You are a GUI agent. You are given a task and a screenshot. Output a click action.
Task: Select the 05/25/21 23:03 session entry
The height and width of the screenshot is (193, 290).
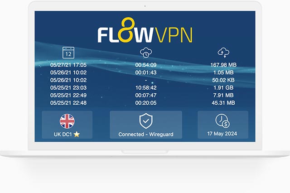(x=68, y=87)
